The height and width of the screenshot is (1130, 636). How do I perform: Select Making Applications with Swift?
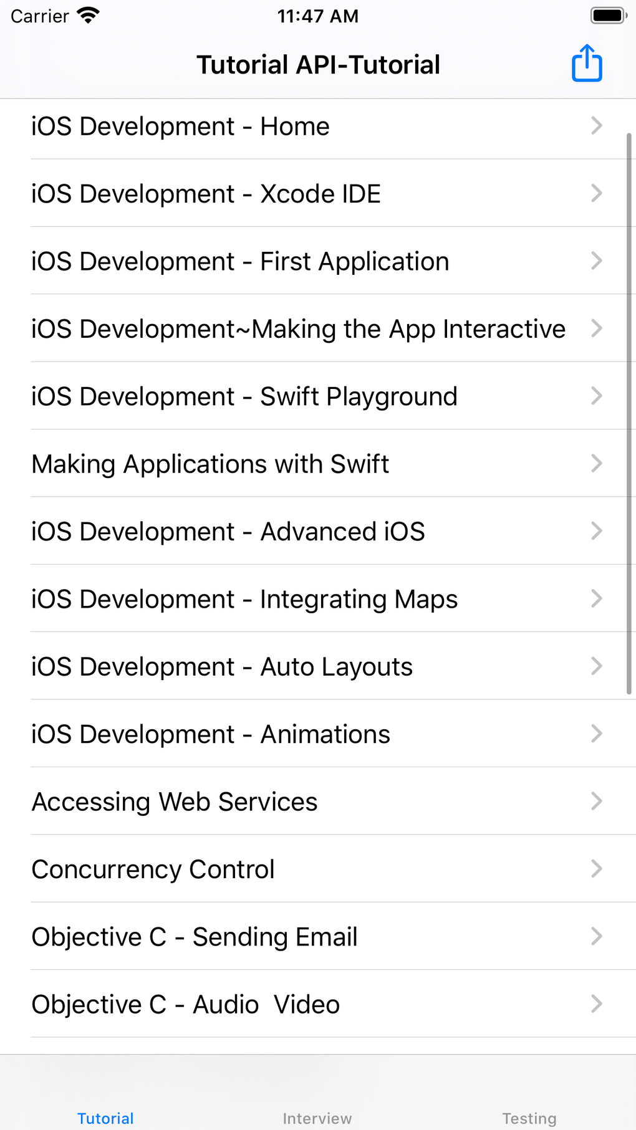pos(210,464)
